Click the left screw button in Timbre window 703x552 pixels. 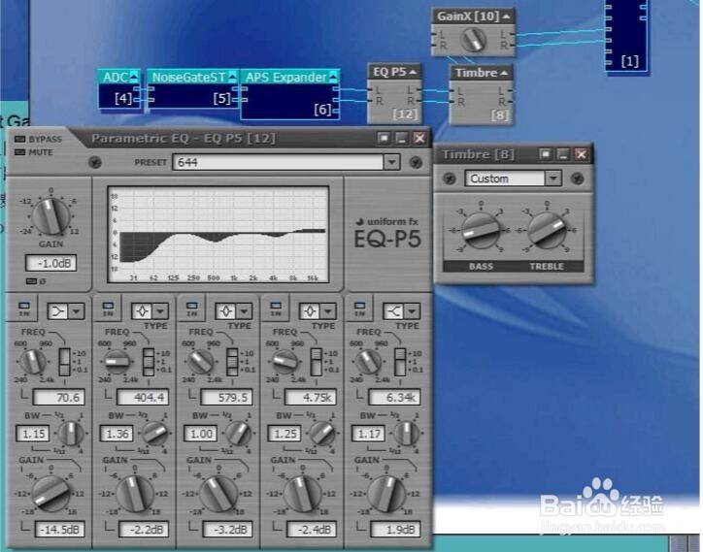[x=450, y=179]
